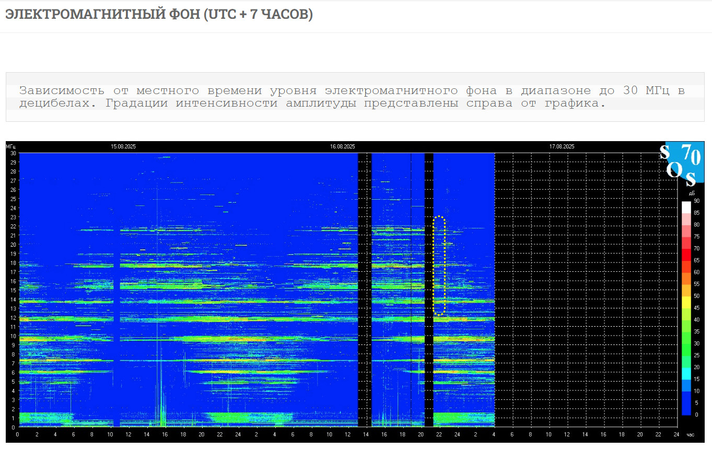This screenshot has width=712, height=449.
Task: Click the 12 tick on the frequency axis
Action: (14, 318)
